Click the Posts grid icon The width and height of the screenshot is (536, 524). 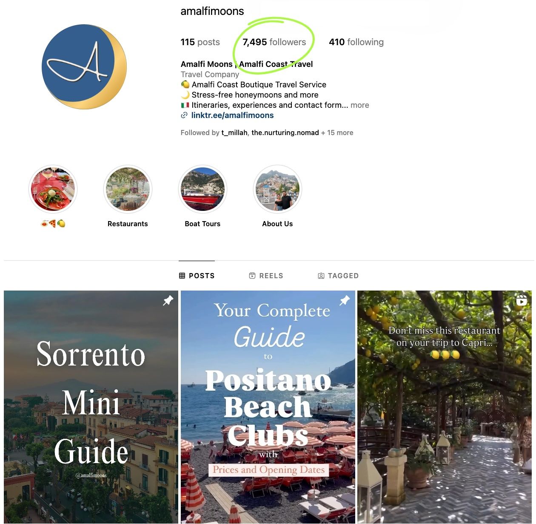tap(182, 276)
